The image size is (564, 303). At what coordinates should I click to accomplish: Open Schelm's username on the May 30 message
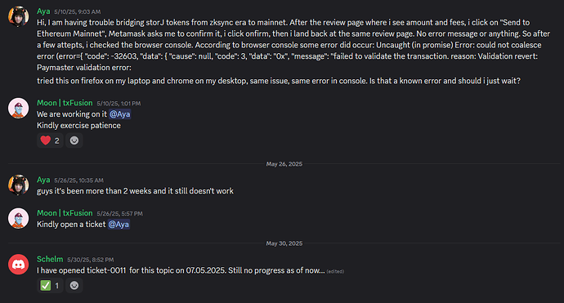[50, 259]
